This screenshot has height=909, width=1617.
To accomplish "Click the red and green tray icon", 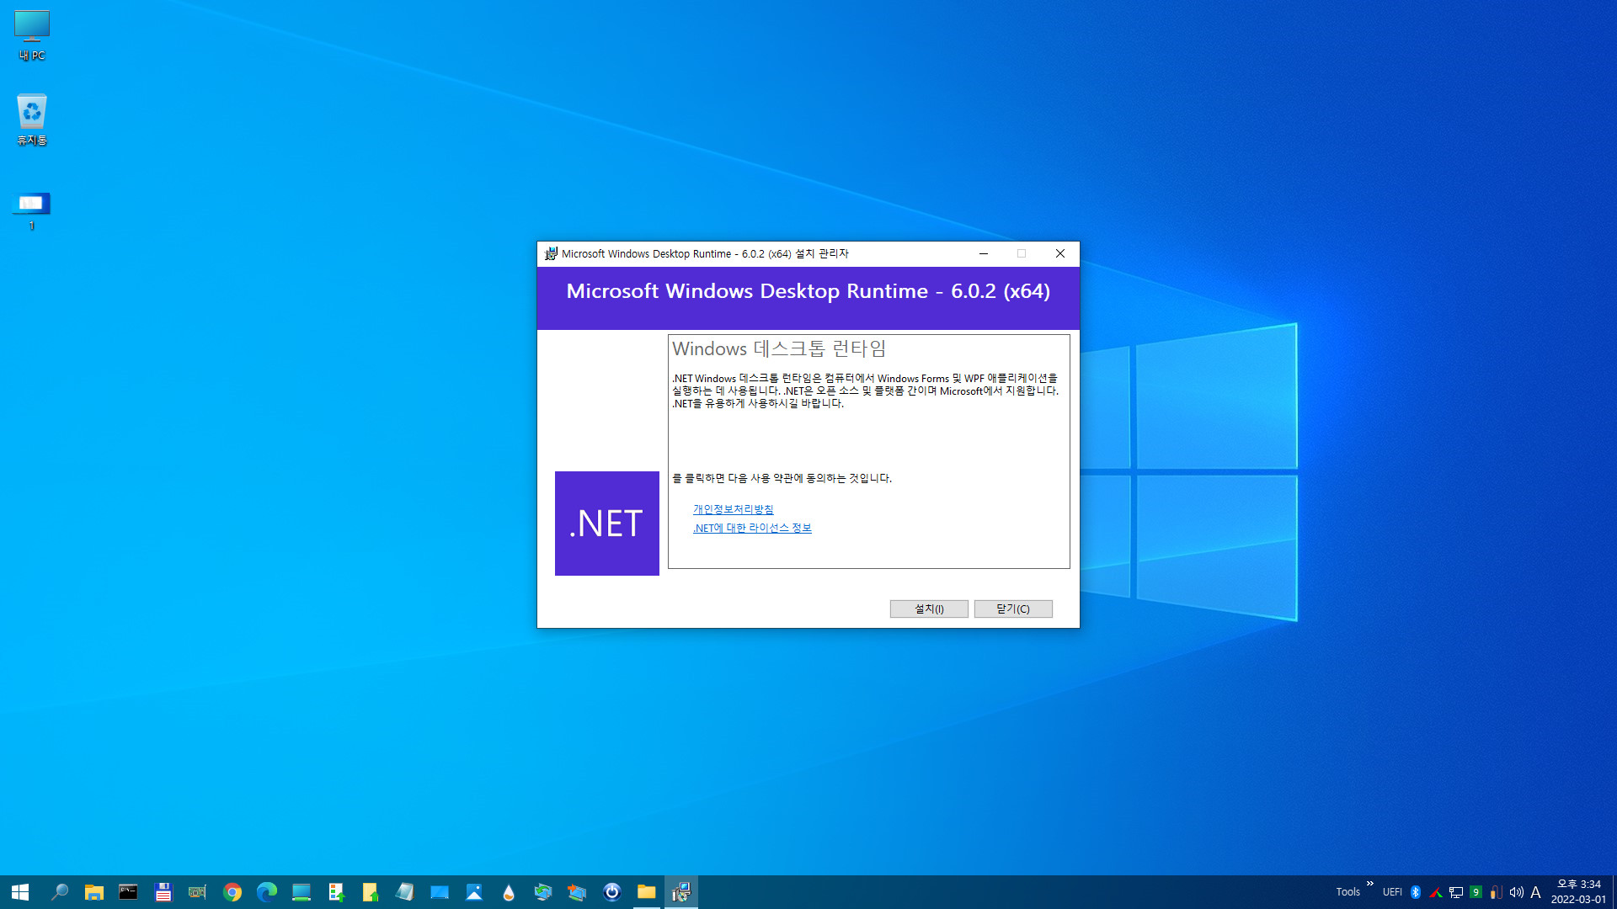I will [1436, 892].
